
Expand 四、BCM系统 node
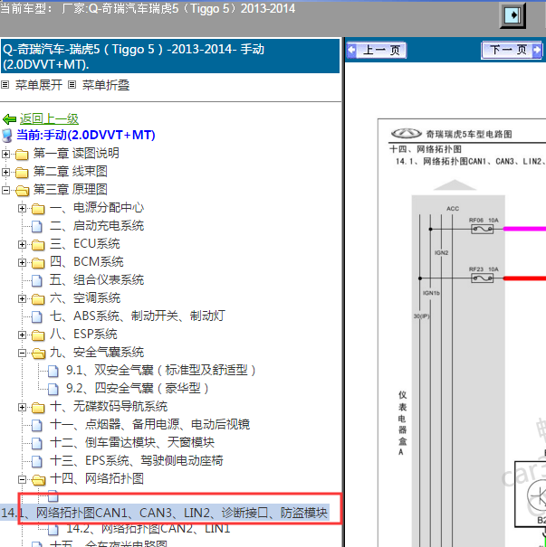[22, 262]
